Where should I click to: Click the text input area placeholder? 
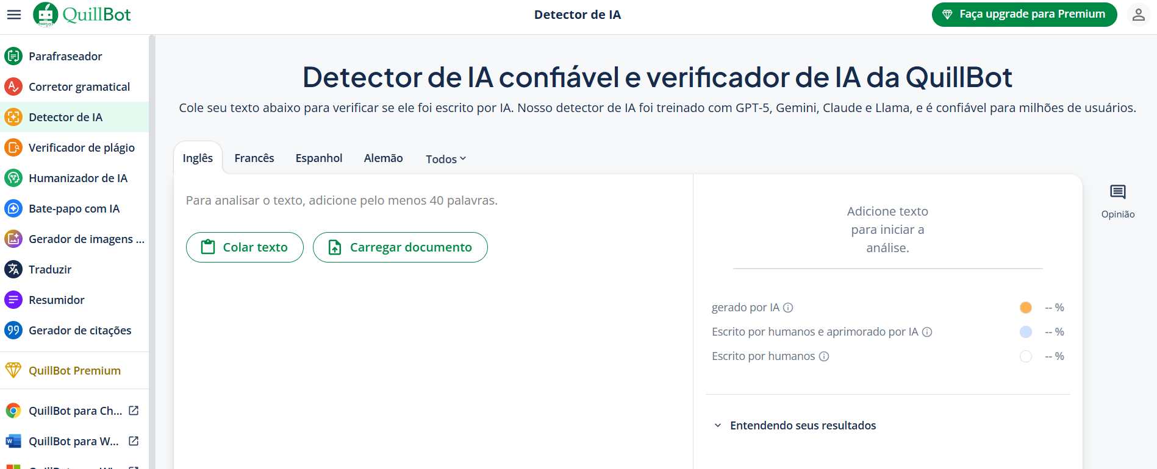point(342,200)
